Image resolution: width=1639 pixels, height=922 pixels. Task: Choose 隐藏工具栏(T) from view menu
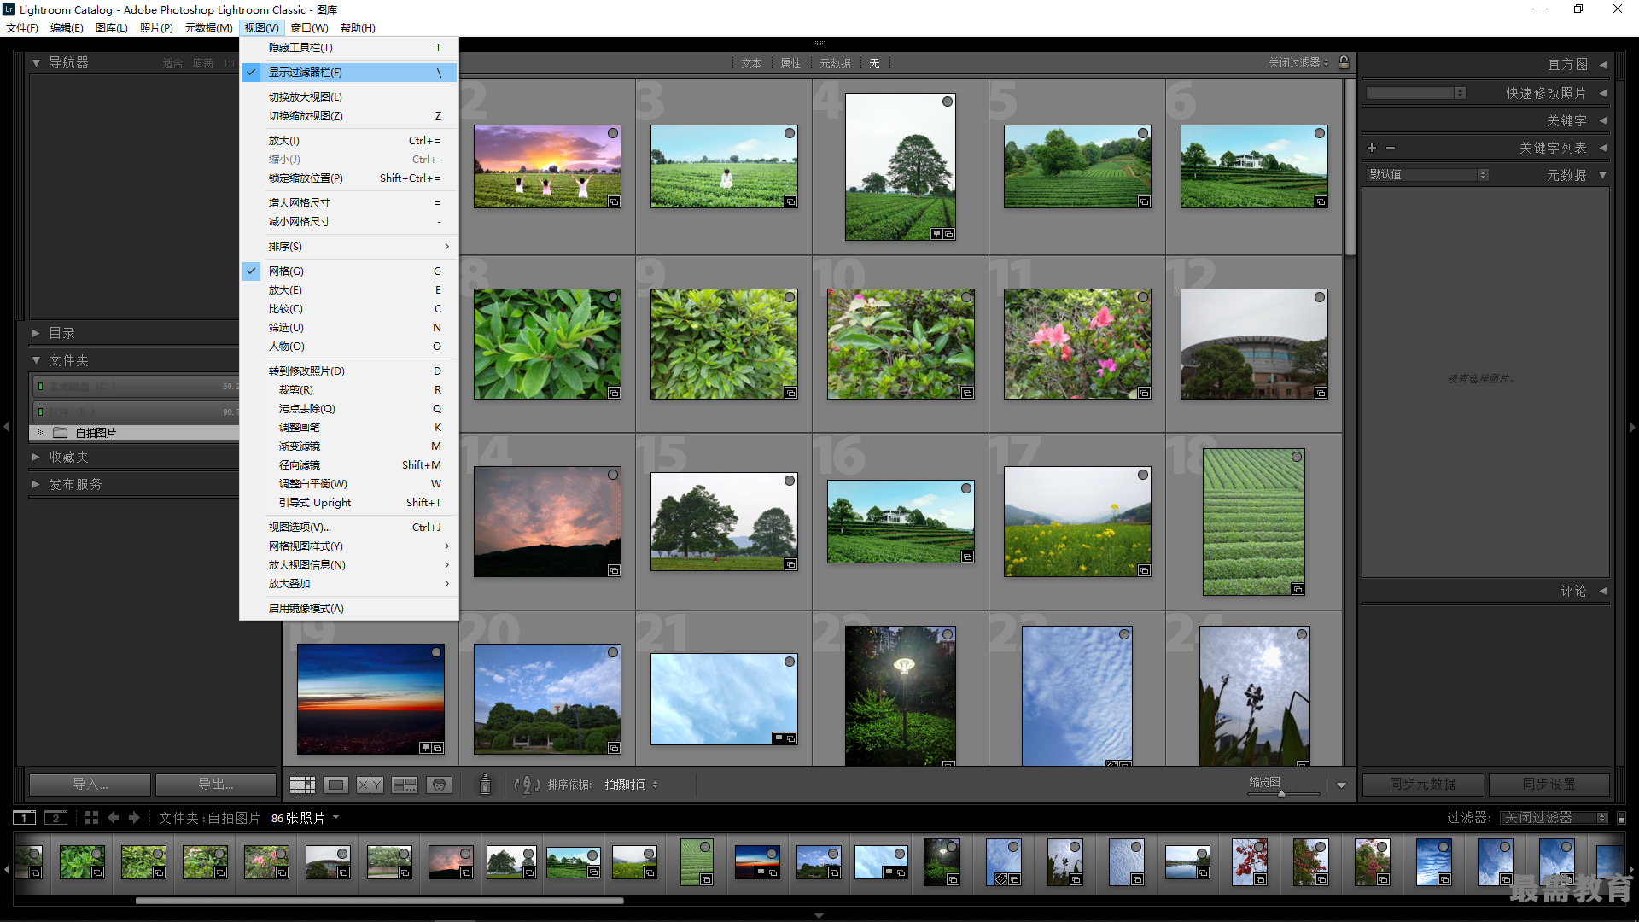[349, 48]
